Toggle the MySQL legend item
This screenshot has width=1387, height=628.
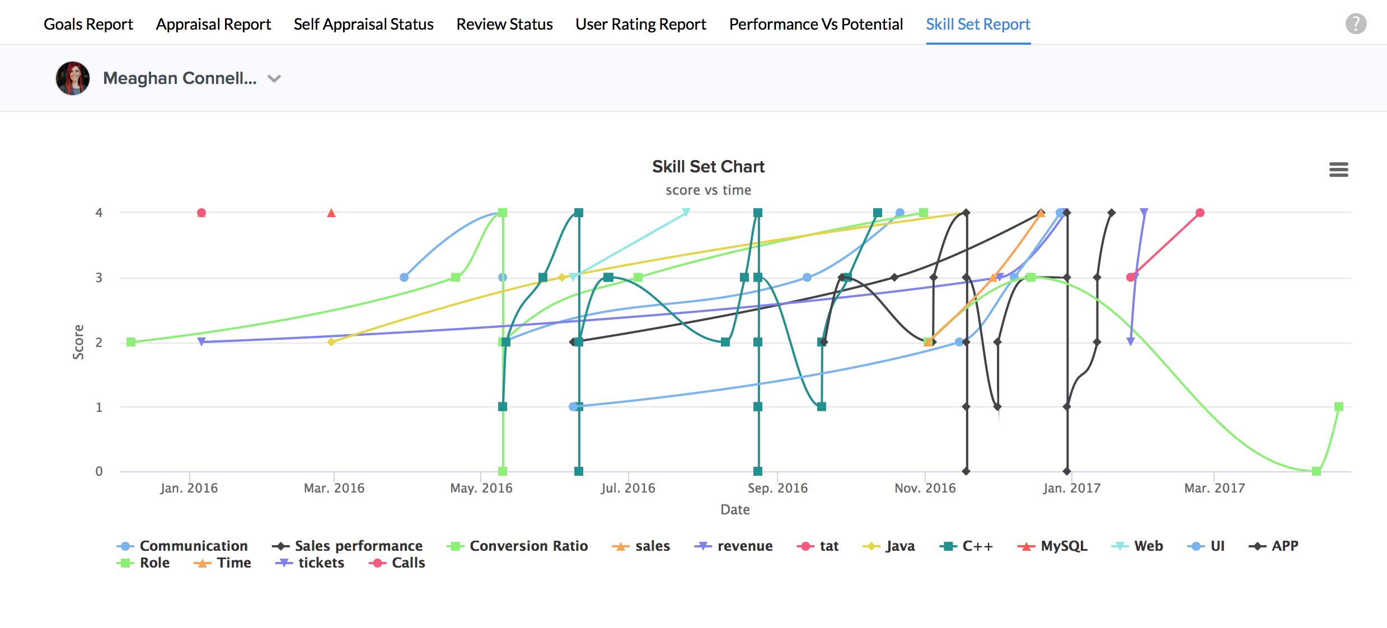coord(1063,546)
